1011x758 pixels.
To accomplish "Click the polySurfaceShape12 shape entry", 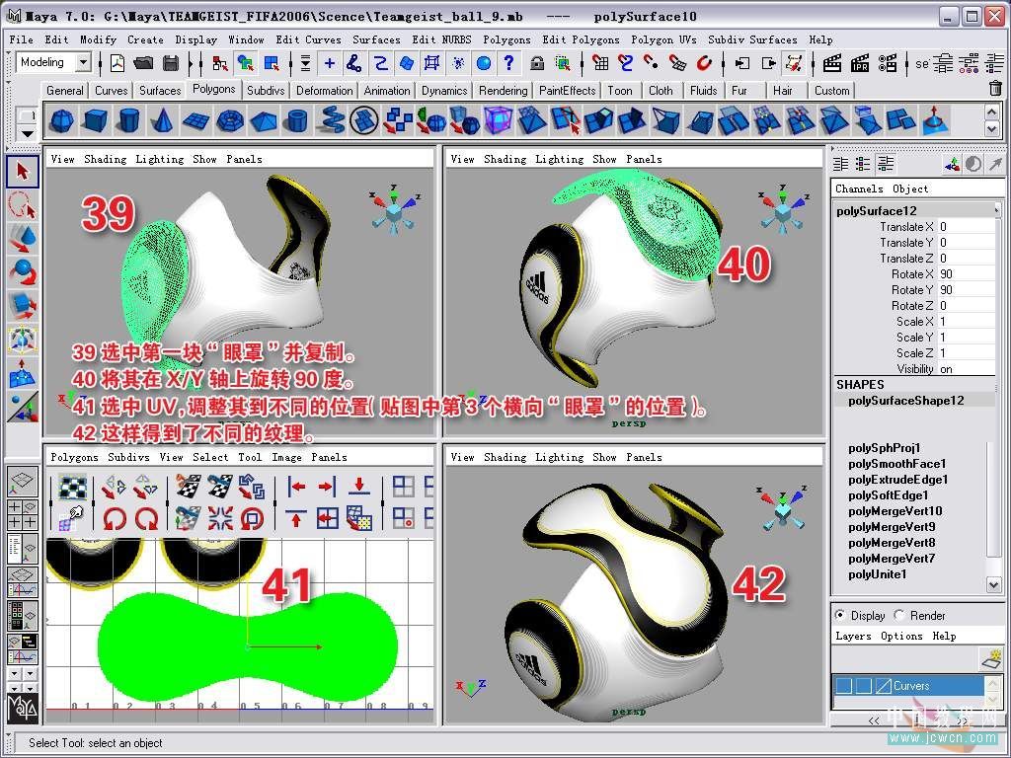I will coord(906,401).
